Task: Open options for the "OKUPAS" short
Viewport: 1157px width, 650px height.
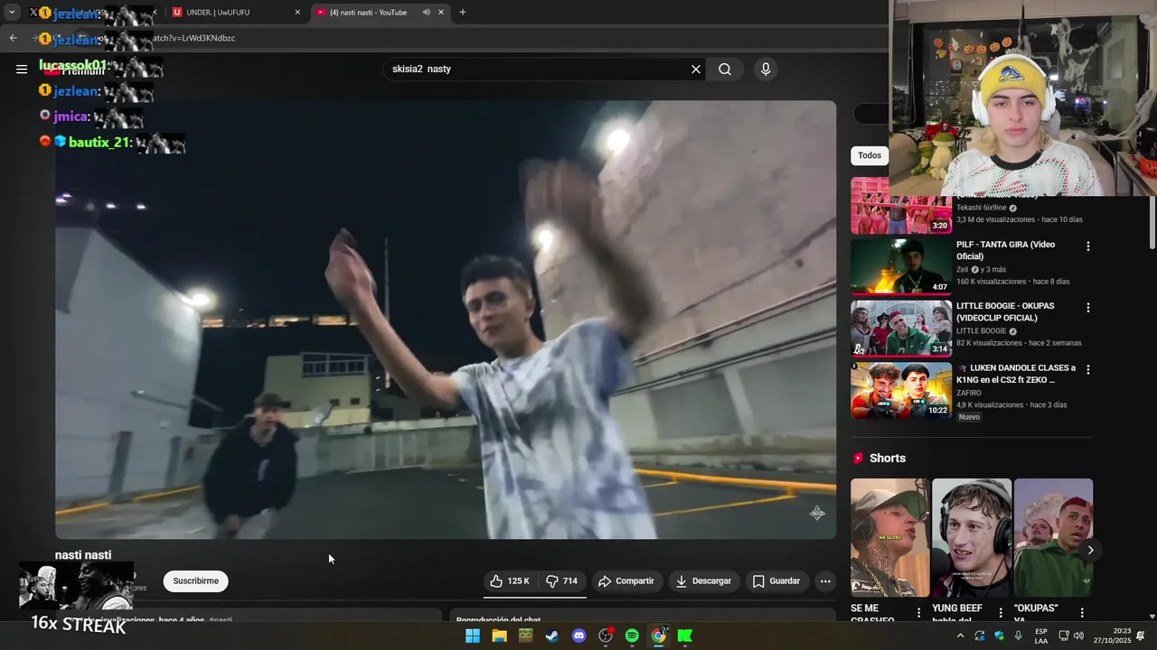Action: (1082, 613)
